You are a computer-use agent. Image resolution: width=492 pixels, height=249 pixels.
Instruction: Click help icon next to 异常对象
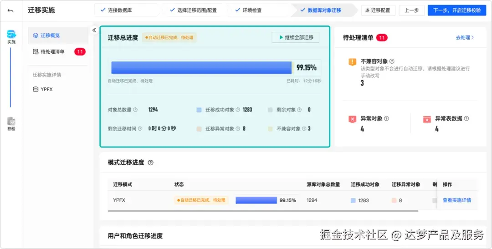(387, 118)
